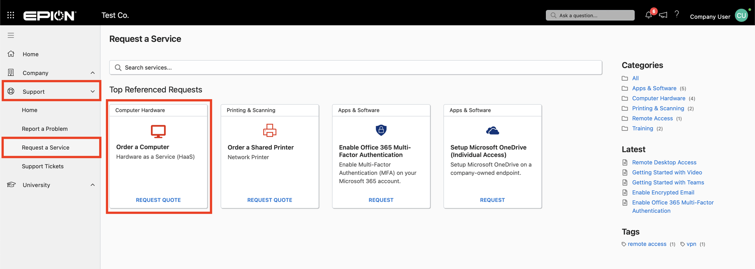Open the announcements megaphone icon
Screen dimensions: 755x269
[x=663, y=15]
